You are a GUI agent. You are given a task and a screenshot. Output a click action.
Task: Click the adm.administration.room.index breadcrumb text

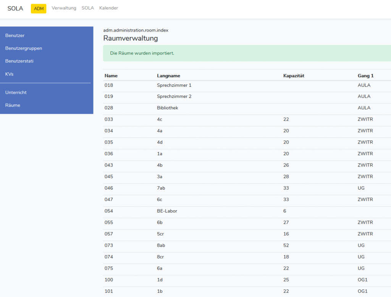pos(136,30)
